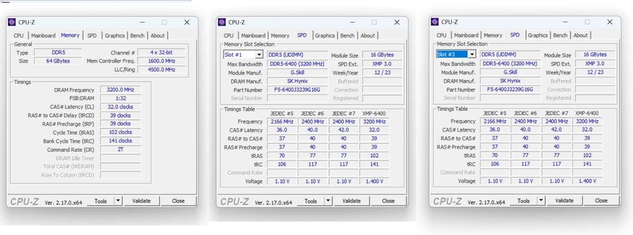The height and width of the screenshot is (235, 633).
Task: Open Memory tab in middle window
Action: 280,35
